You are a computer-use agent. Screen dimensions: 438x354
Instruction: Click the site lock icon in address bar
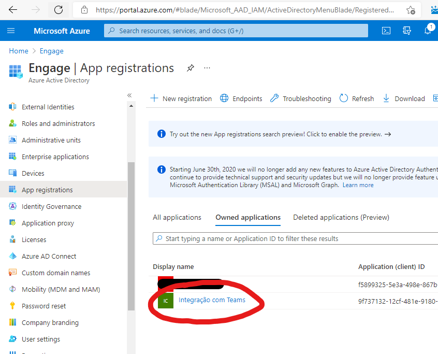coord(84,10)
